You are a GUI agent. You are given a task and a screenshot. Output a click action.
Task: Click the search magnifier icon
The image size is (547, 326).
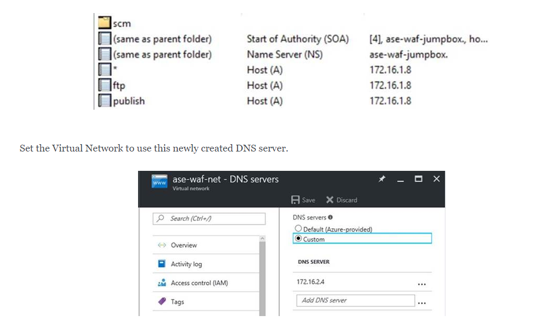pyautogui.click(x=161, y=218)
